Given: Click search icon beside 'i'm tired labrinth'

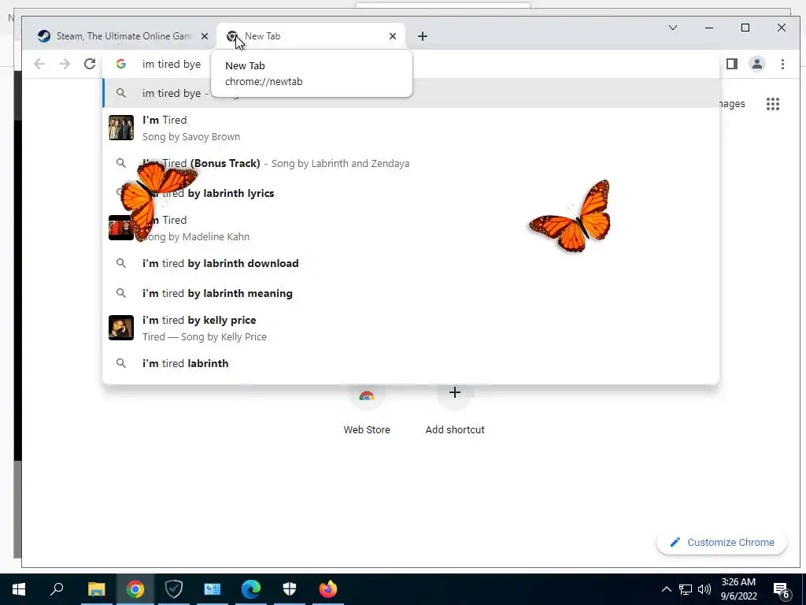Looking at the screenshot, I should click(x=120, y=363).
